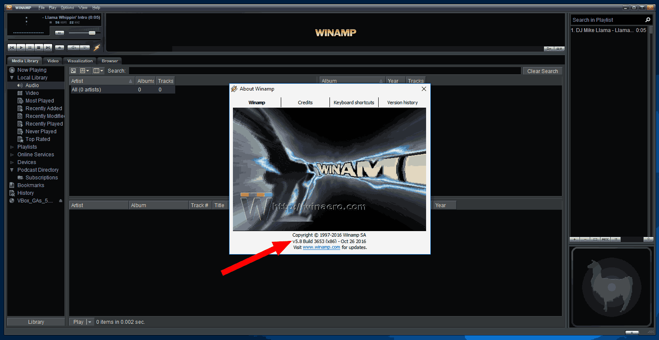Screen dimensions: 659x340
Task: Select Now Playing in the library tree
Action: click(x=32, y=70)
